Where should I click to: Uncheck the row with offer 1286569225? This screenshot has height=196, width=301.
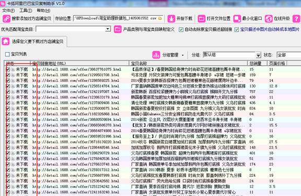[8, 80]
